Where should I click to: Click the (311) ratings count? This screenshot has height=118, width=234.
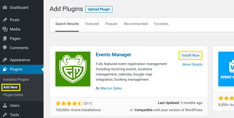coord(88,103)
